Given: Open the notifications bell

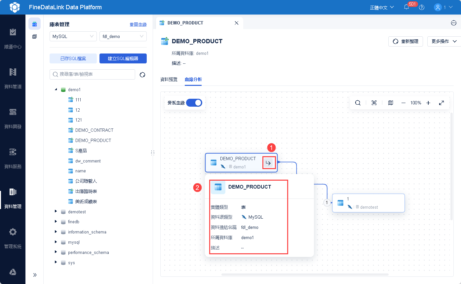Looking at the screenshot, I should (406, 7).
